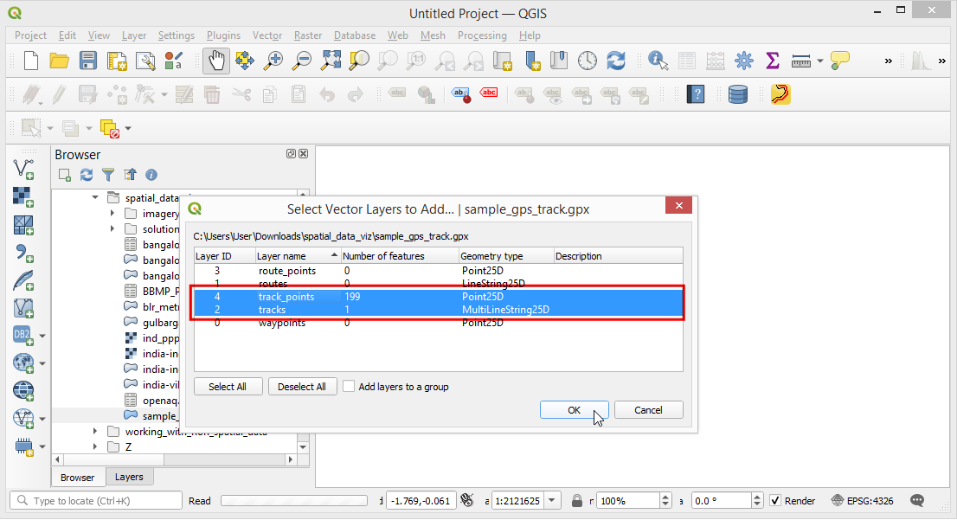
Task: Click EPSG:4326 CRS button
Action: tap(863, 500)
